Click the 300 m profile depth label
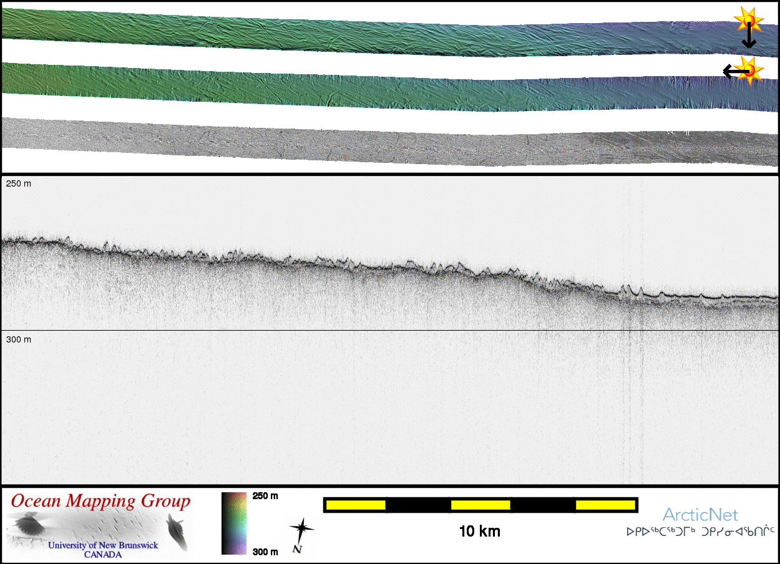The image size is (780, 564). [18, 339]
